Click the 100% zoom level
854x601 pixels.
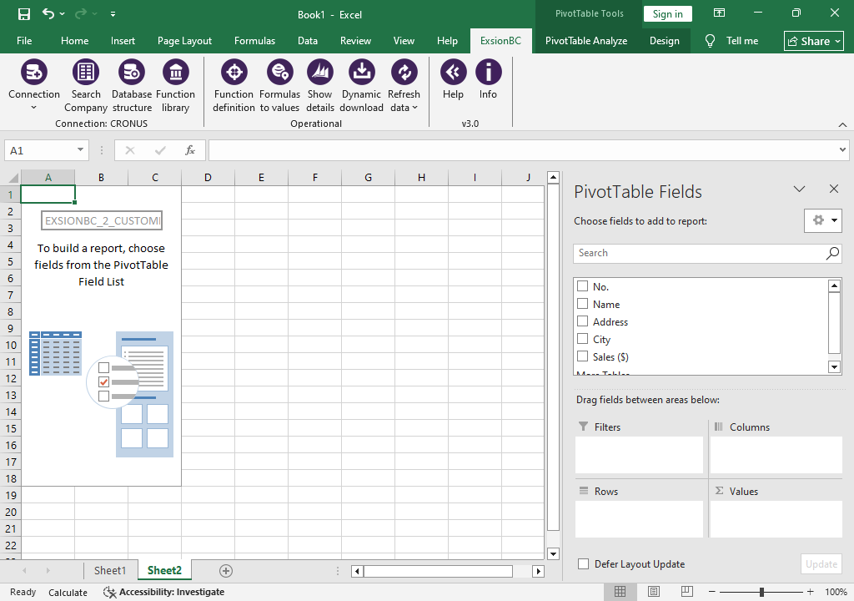point(836,592)
